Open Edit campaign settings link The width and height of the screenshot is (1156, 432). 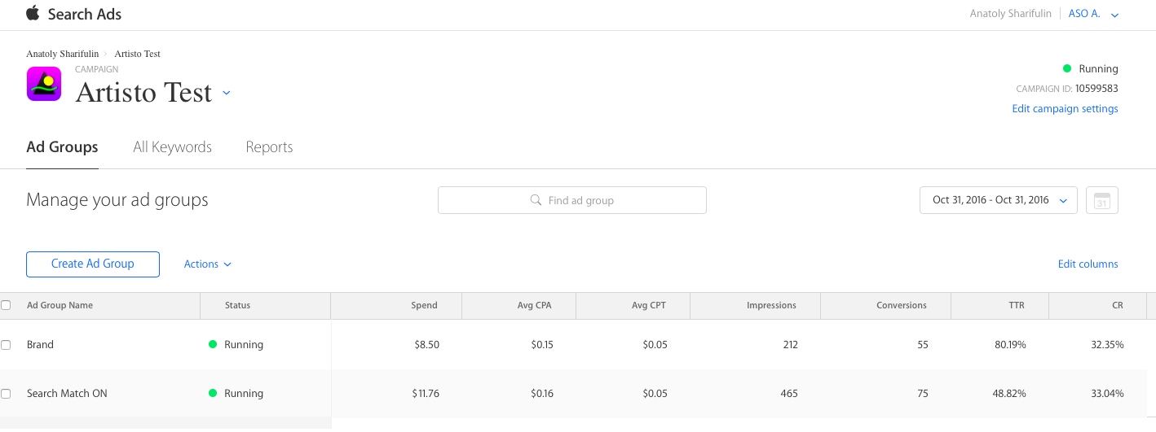click(x=1065, y=109)
